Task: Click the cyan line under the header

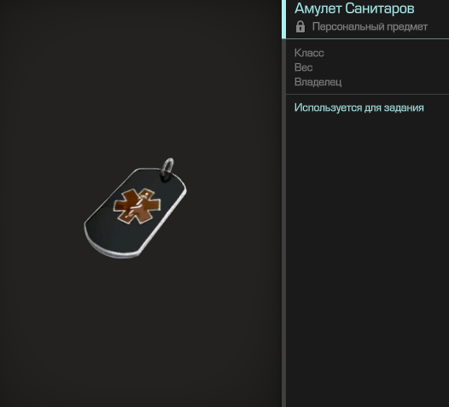Action: point(367,38)
